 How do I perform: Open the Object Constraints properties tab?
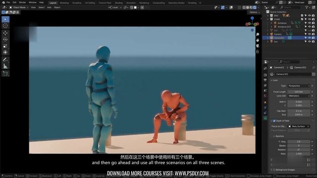265,113
